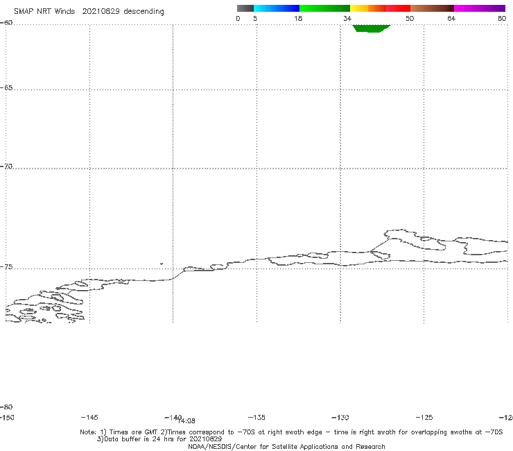513x451 pixels.
Task: Click the word 'descending' in the title
Action: (144, 12)
